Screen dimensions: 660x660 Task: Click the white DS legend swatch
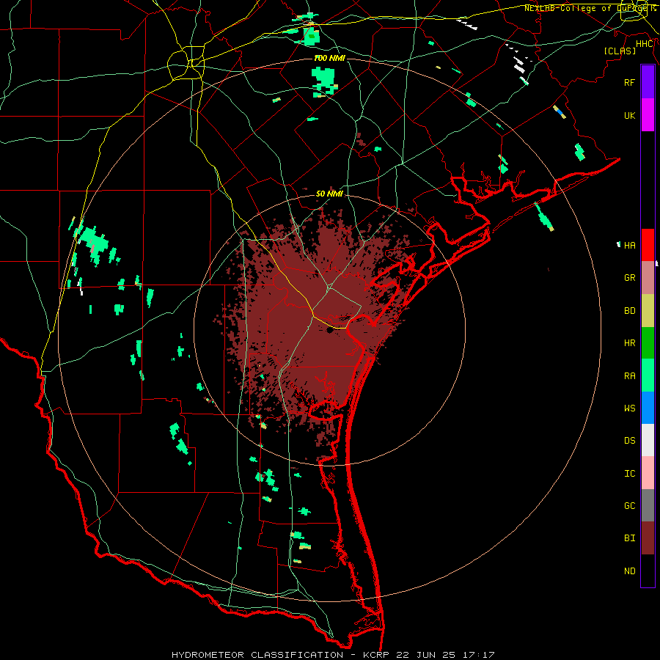click(x=648, y=440)
